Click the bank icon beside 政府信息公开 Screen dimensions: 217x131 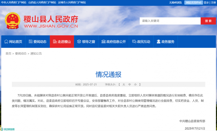pos(104,42)
